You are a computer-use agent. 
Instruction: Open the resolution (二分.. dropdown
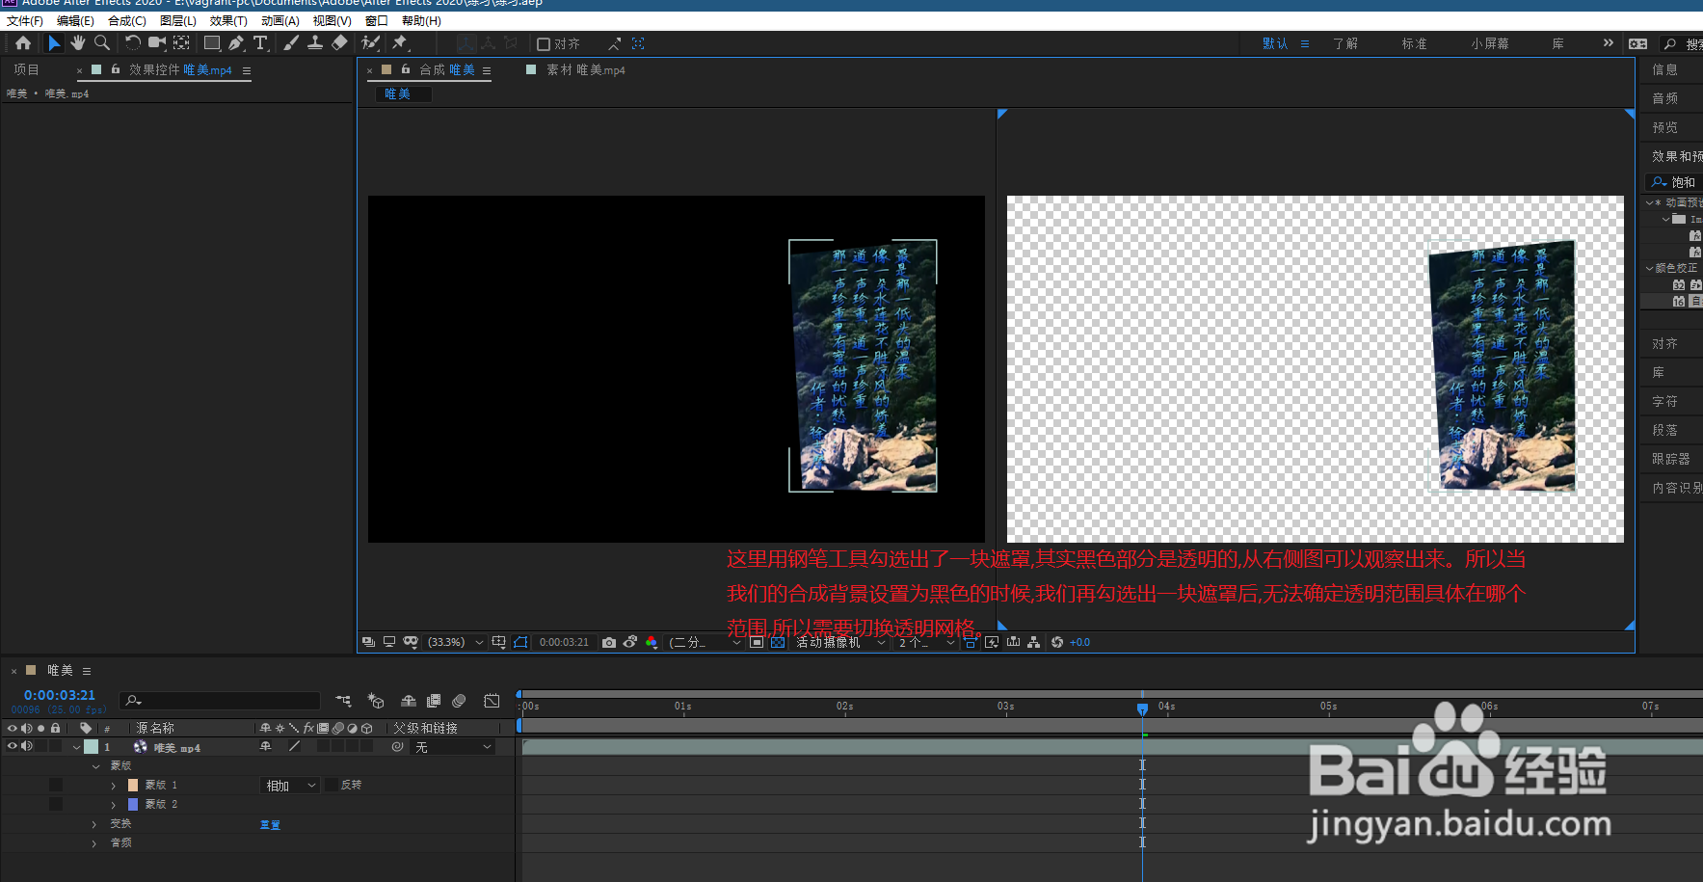(x=705, y=642)
